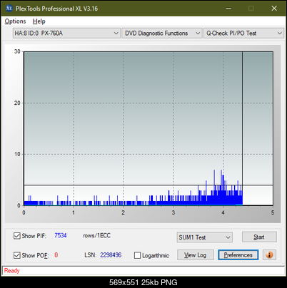Toggle the Show PIF checkbox
This screenshot has height=288, width=287.
[17, 236]
